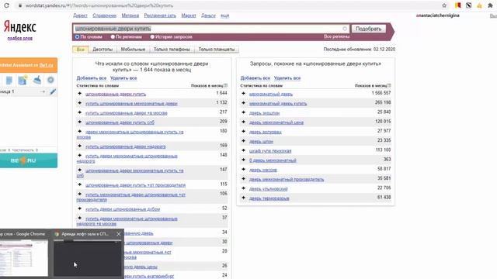Screen dimensions: 497x279
Task: Add the 'шпонированные двери купить спб' query with plus
Action: point(80,122)
